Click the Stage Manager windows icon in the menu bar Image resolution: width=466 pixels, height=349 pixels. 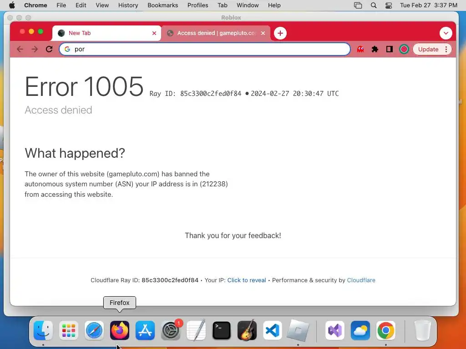pyautogui.click(x=358, y=5)
